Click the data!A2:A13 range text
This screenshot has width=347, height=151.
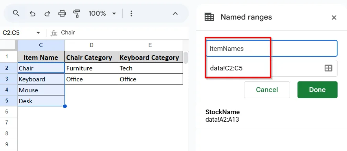pos(222,119)
